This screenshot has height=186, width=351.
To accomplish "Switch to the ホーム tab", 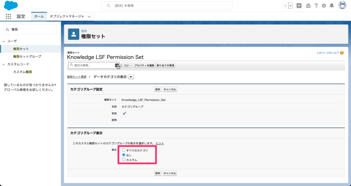I will coord(39,16).
